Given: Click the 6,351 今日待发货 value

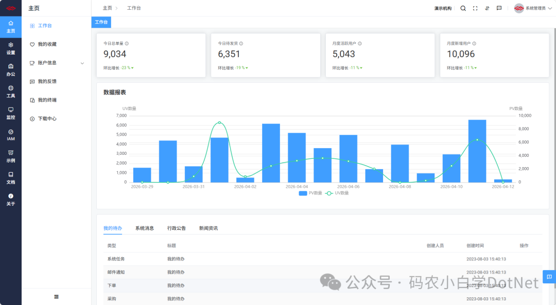Looking at the screenshot, I should (x=229, y=54).
